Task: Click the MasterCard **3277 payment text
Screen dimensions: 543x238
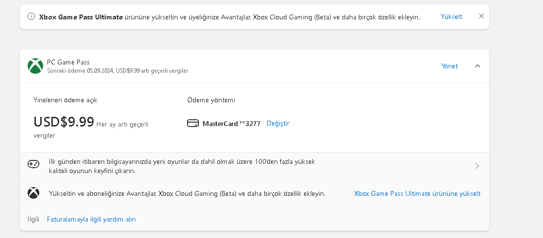Action: tap(231, 124)
